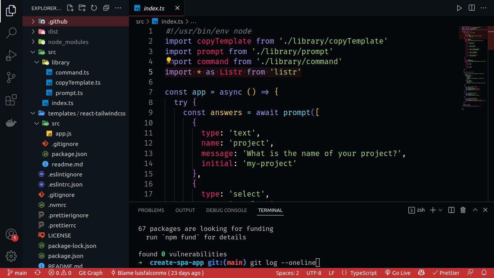This screenshot has height=278, width=494.
Task: Split the terminal with the split icon
Action: [x=451, y=210]
